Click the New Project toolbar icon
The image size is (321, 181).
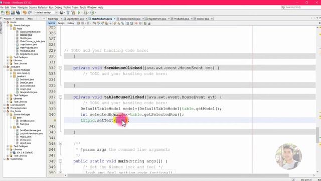(8, 13)
